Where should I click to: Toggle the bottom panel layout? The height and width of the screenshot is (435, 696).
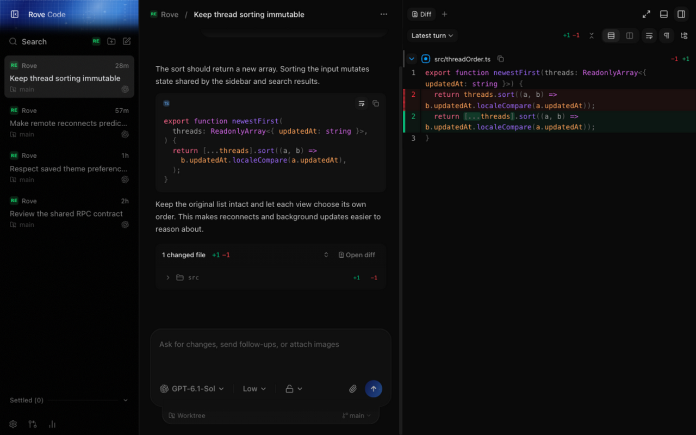[664, 14]
